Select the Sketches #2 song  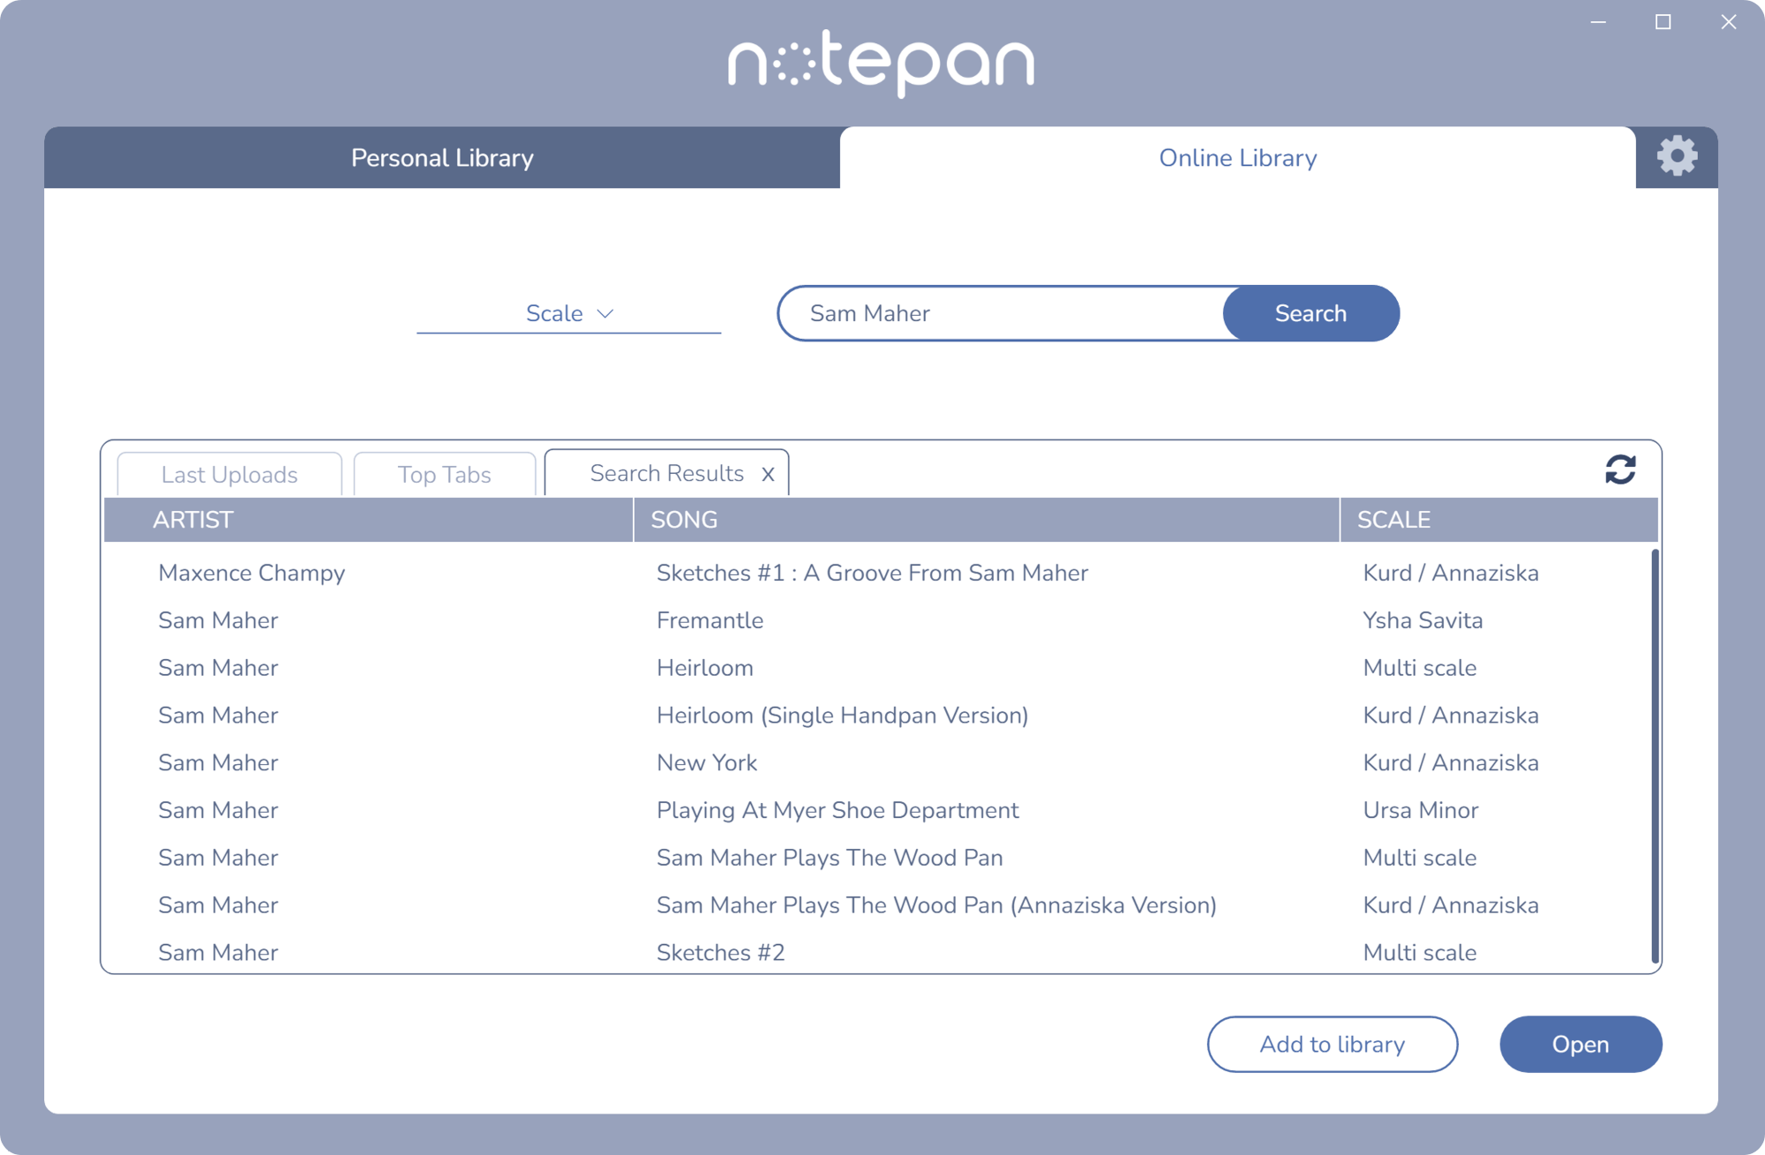coord(720,953)
